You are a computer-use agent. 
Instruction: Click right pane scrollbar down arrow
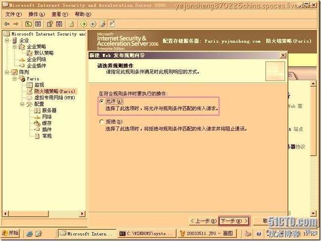(x=313, y=213)
